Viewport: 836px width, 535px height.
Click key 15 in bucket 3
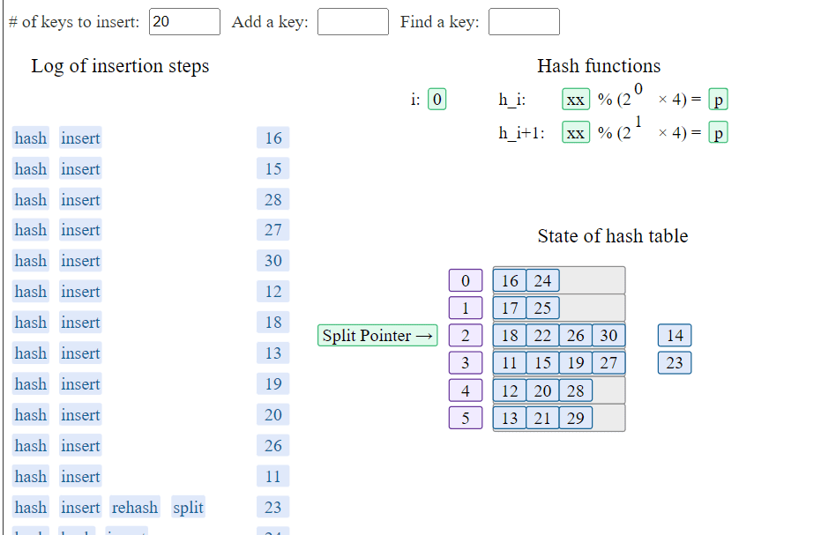[542, 363]
